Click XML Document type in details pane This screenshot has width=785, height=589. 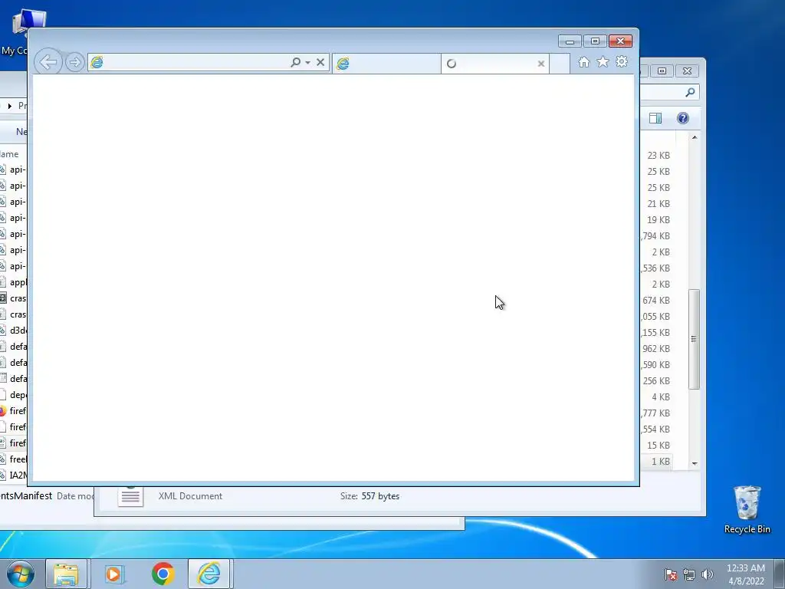190,496
